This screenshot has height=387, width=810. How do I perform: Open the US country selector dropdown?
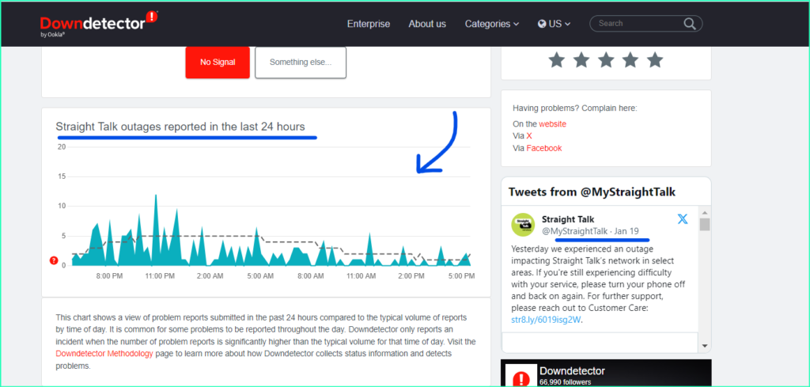[x=555, y=24]
